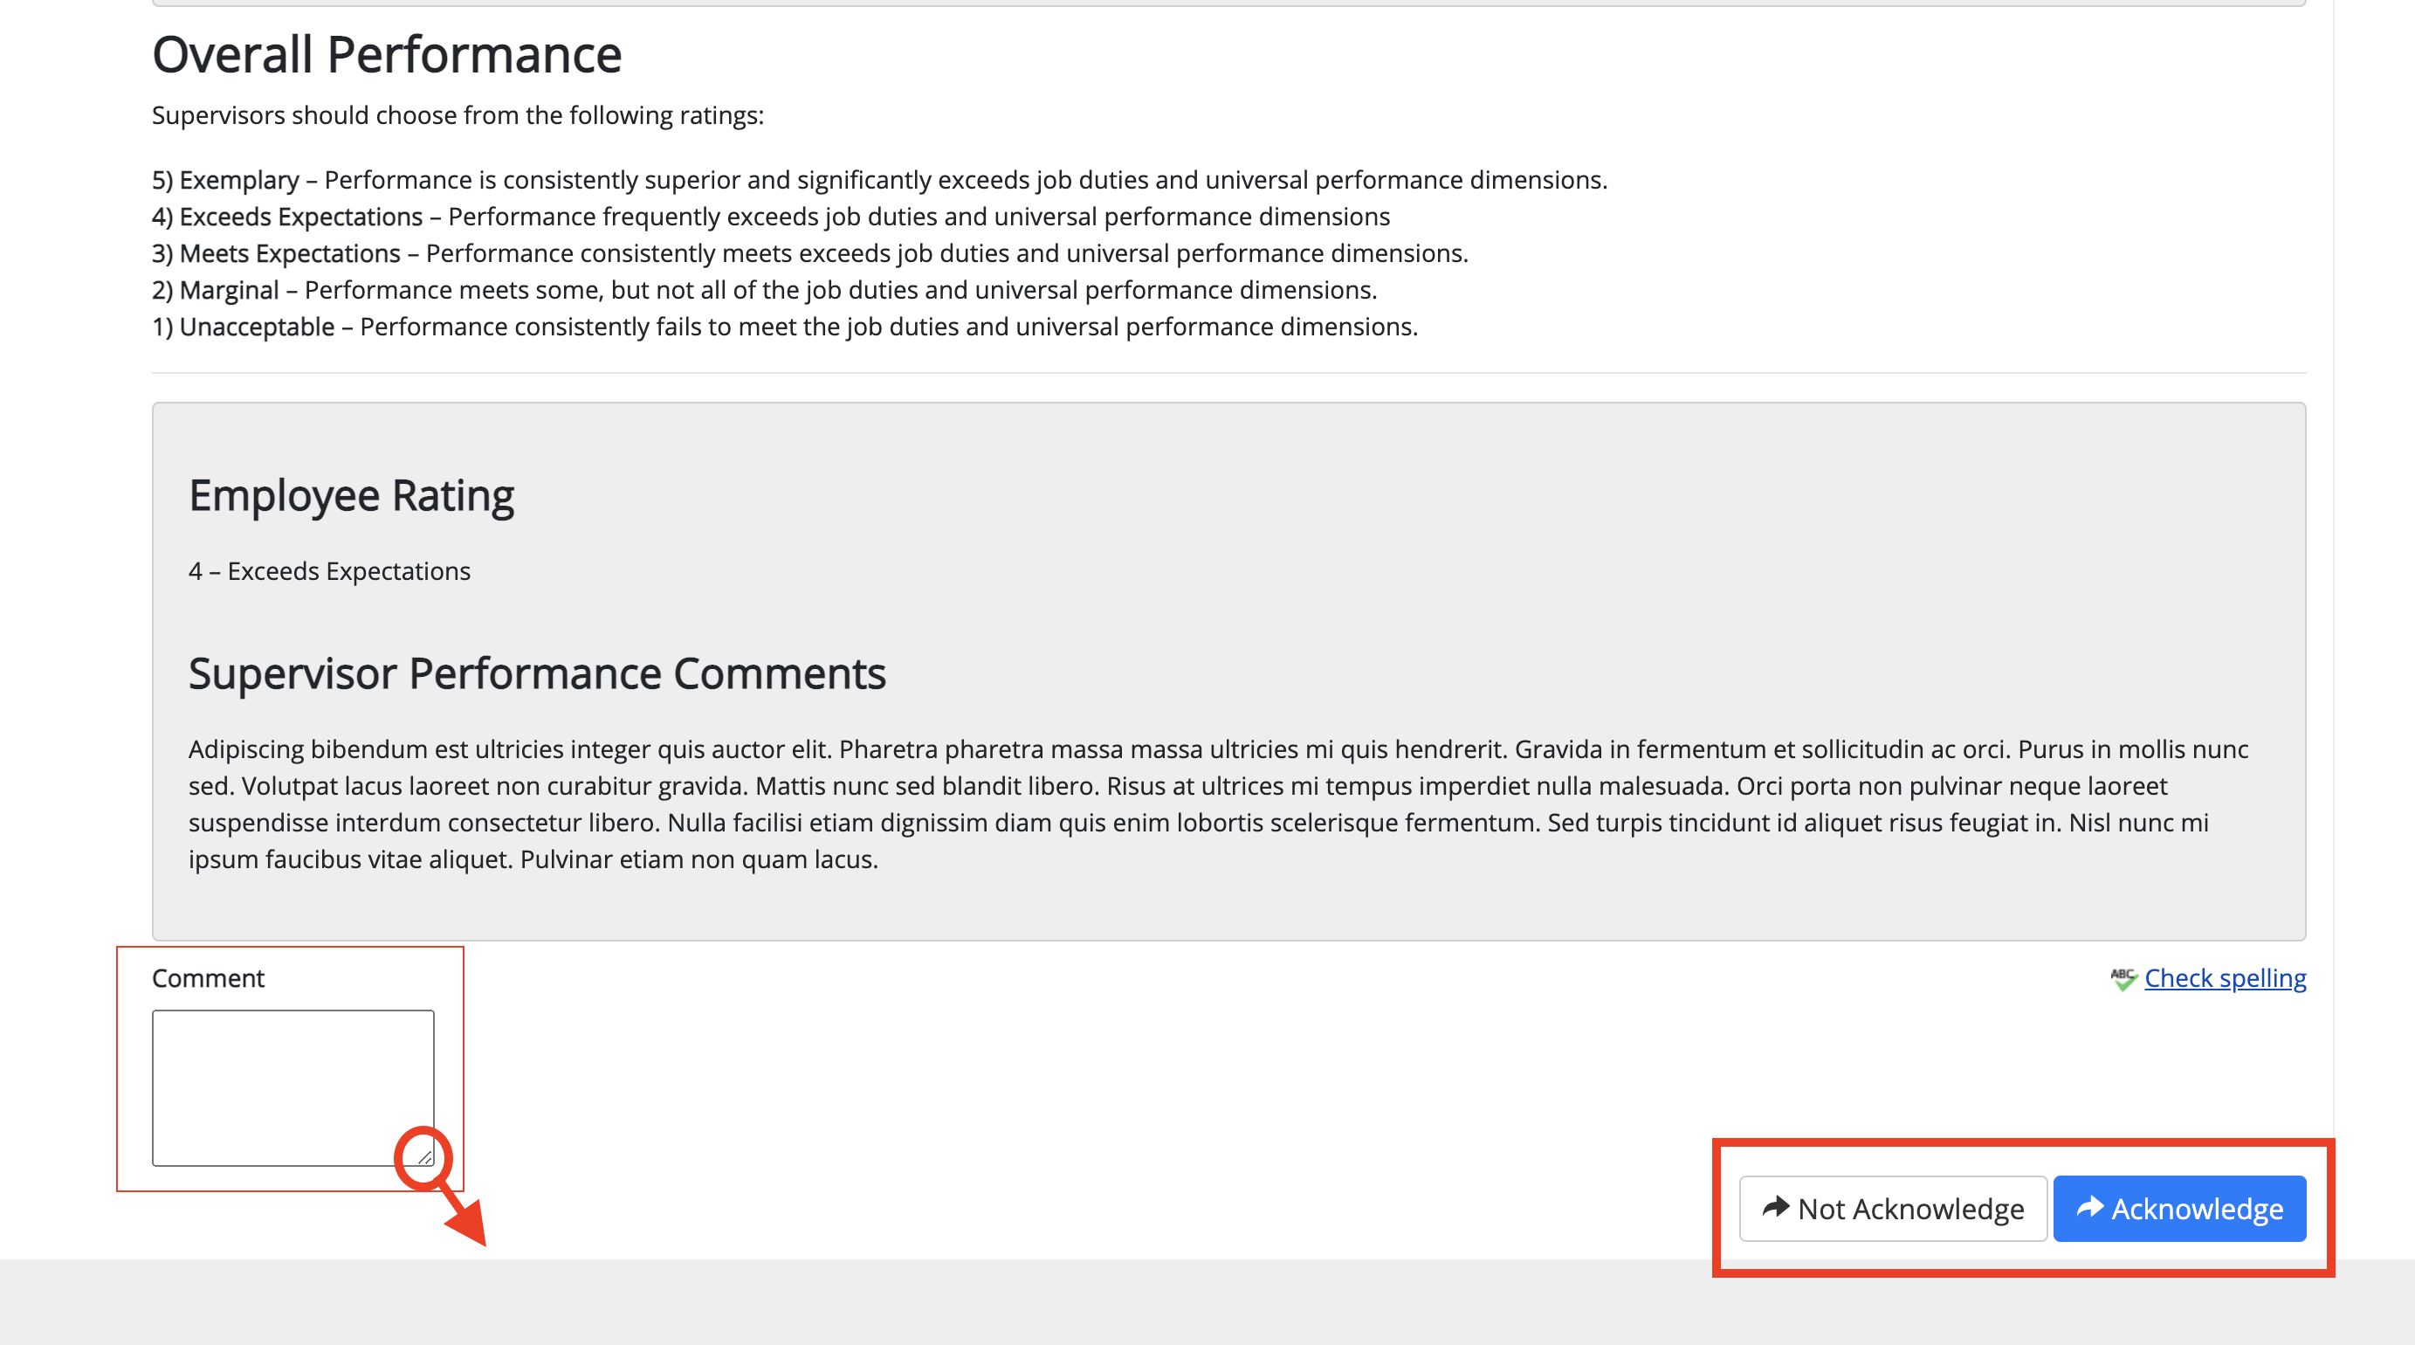Click the '4) Exceeds Expectations' description line
Screen dimensions: 2415x1345
[x=771, y=216]
